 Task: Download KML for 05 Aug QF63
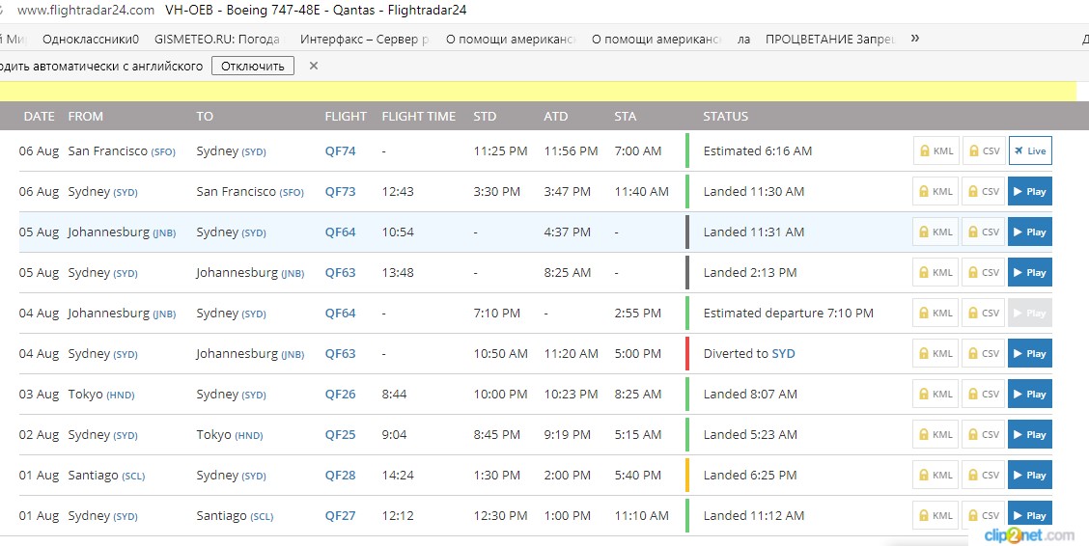tap(936, 273)
